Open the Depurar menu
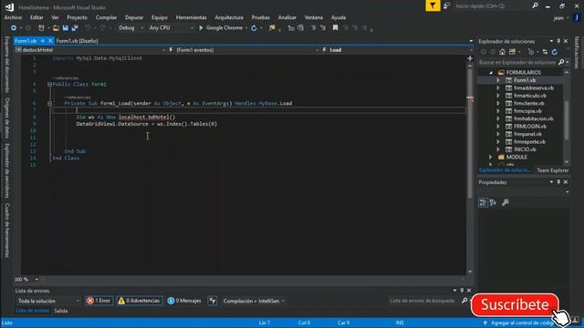 point(134,17)
